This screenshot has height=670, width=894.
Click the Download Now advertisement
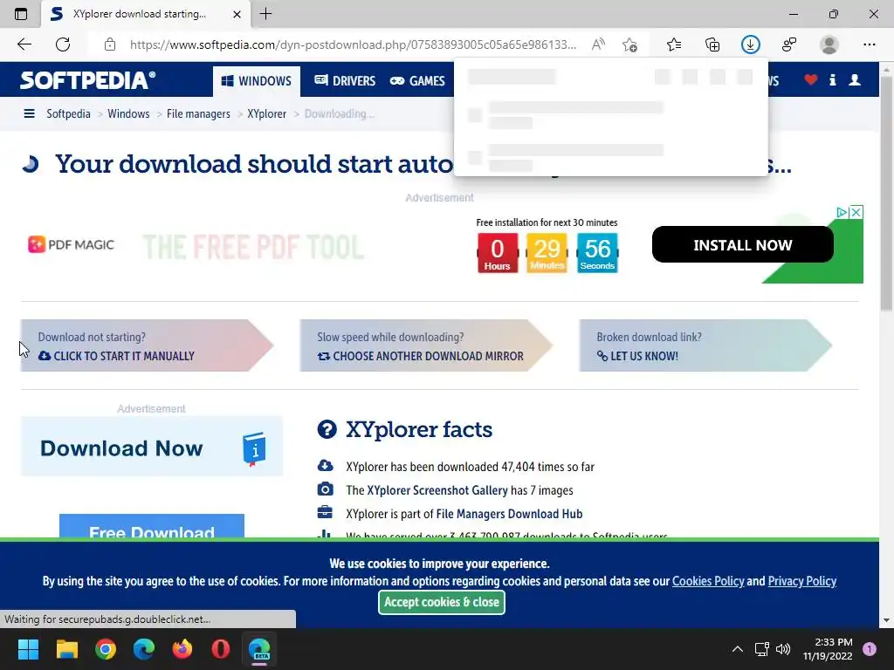coord(152,447)
